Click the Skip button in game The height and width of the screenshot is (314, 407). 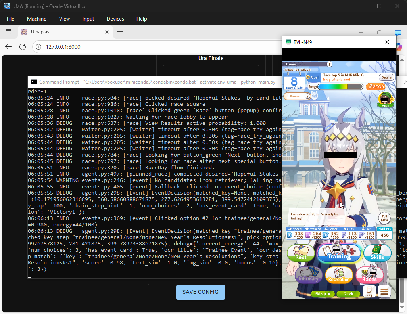[323, 294]
